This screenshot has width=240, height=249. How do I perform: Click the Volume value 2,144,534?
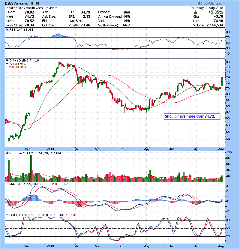click(x=215, y=25)
